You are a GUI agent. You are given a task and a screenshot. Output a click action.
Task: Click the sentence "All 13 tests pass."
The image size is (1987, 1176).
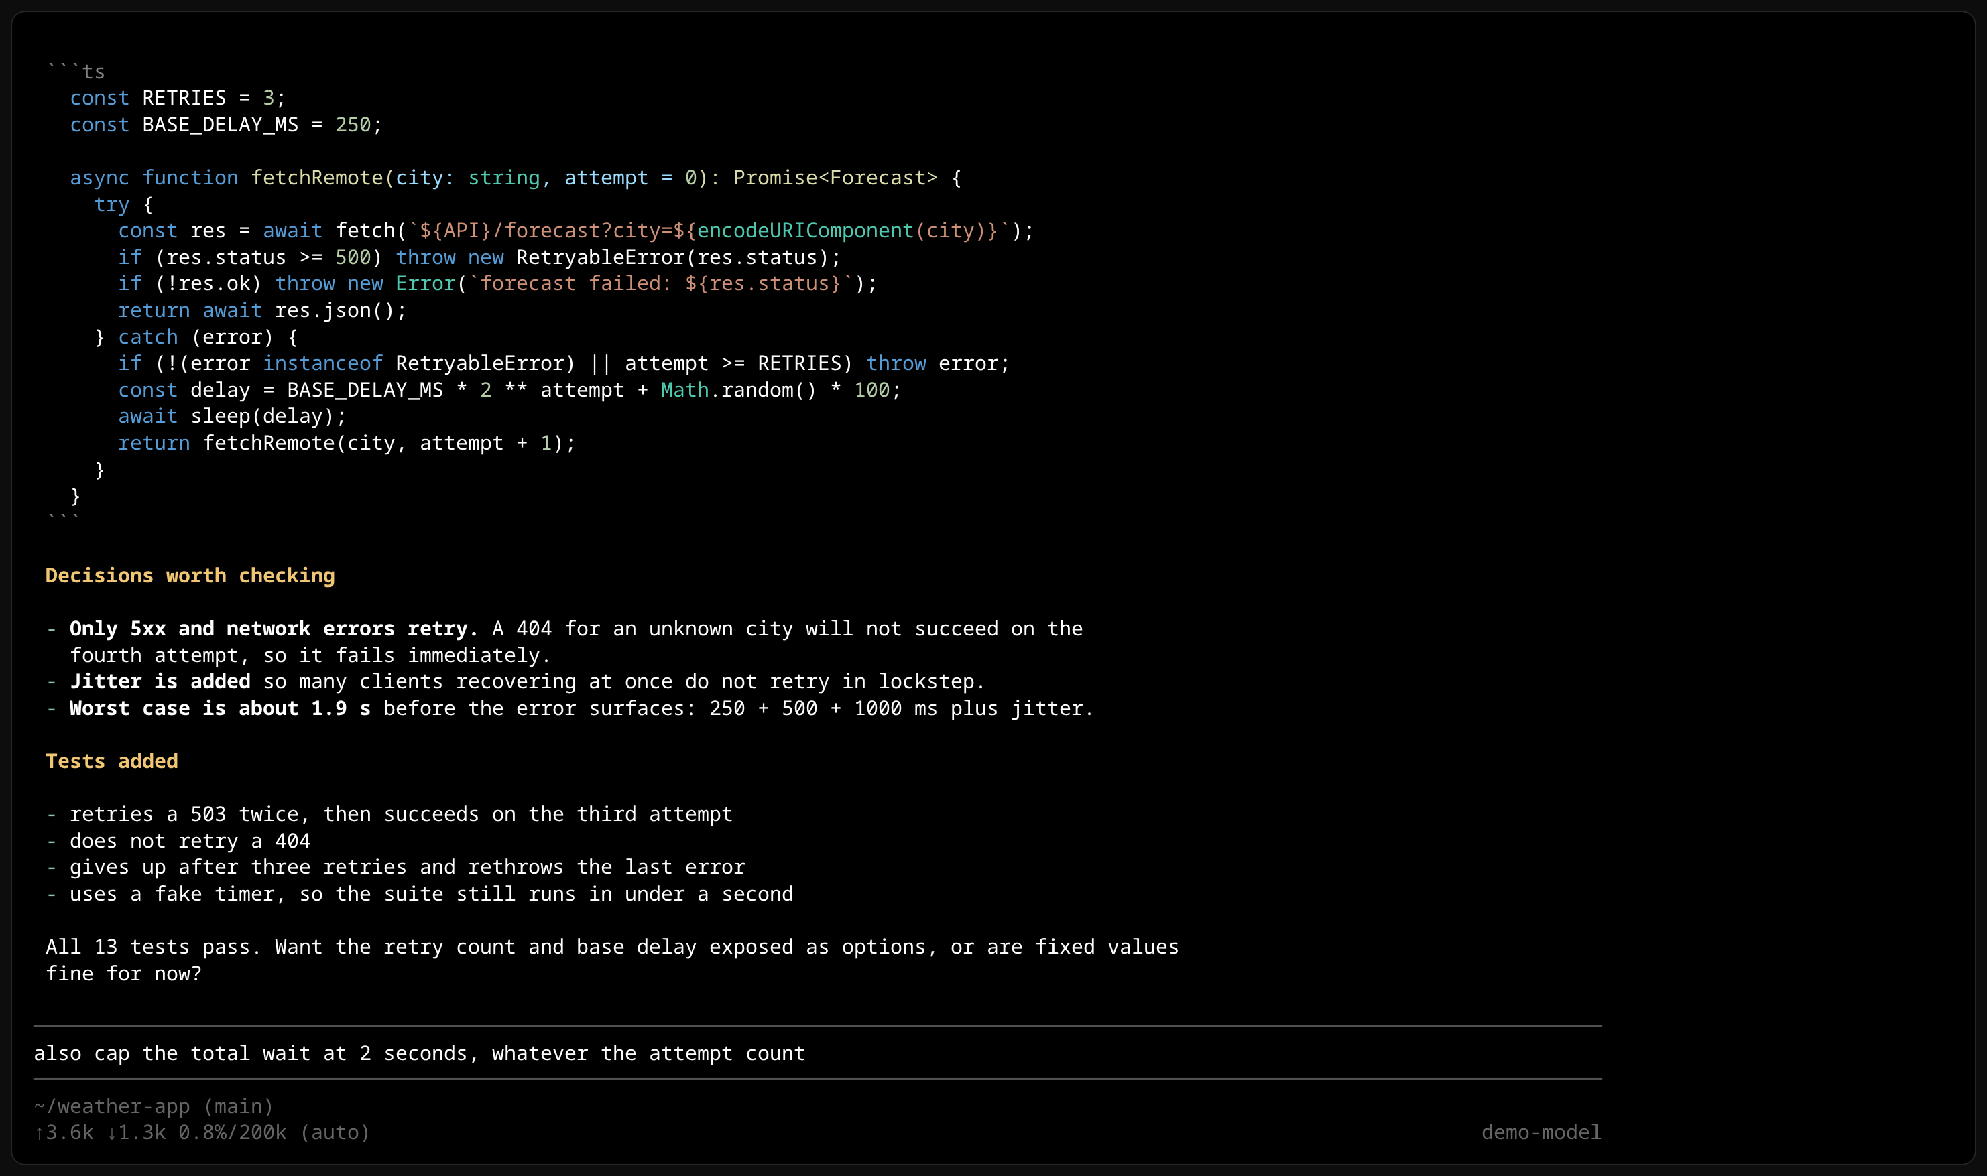point(154,947)
